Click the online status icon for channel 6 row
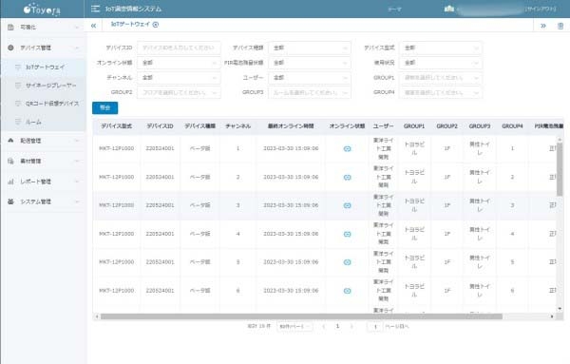 pos(347,291)
